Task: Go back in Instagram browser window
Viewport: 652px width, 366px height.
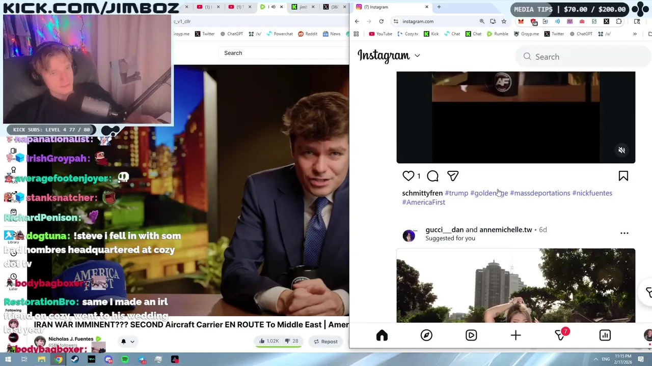Action: [357, 21]
